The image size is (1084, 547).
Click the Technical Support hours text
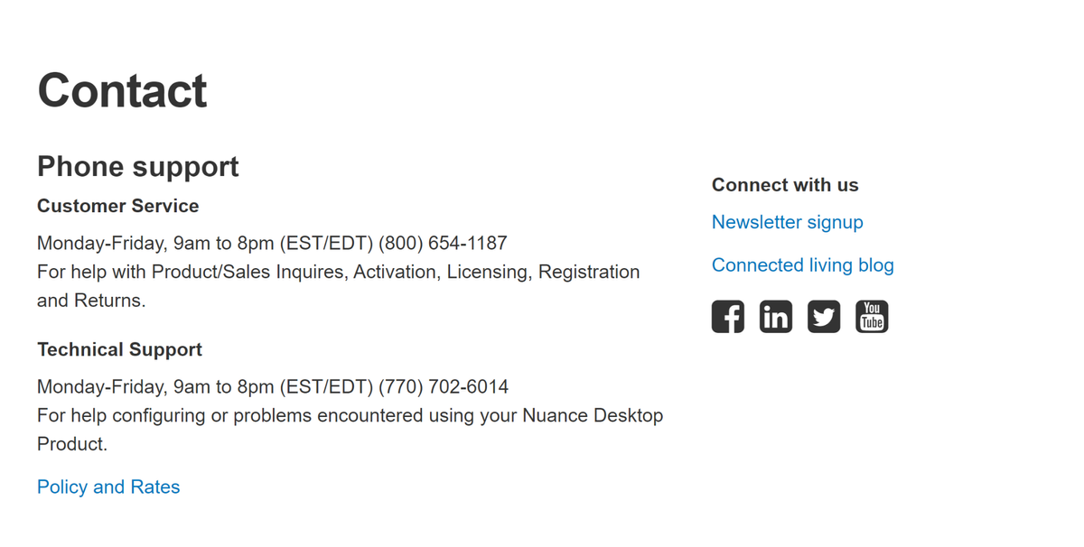205,386
